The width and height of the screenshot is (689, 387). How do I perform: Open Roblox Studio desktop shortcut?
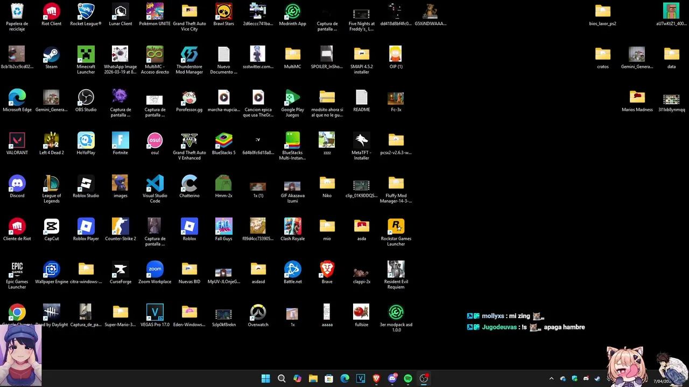[x=86, y=187]
